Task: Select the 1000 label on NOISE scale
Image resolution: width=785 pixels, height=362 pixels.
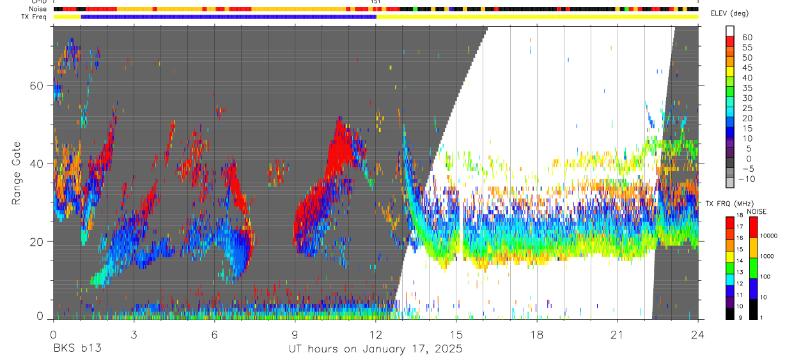Action: [766, 257]
